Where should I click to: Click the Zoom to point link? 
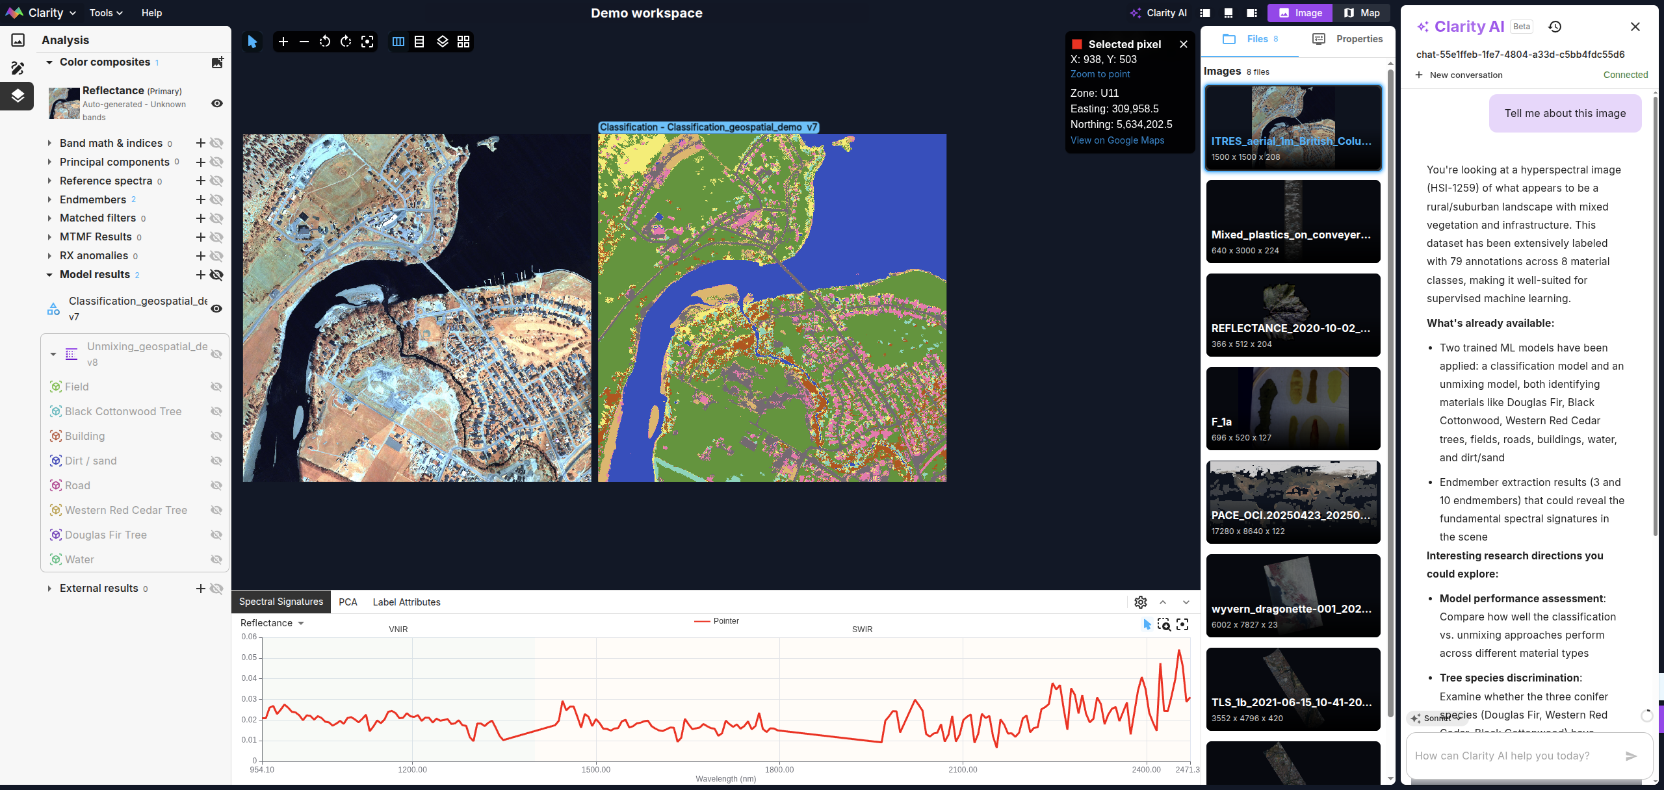click(1100, 74)
